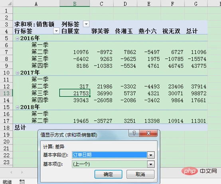Click 第二季 under 2018年

tap(40, 121)
